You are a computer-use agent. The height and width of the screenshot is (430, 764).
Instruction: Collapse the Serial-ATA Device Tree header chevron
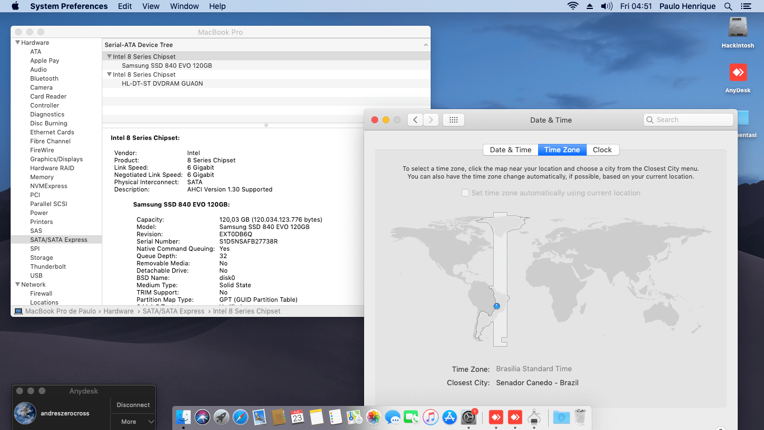(426, 45)
